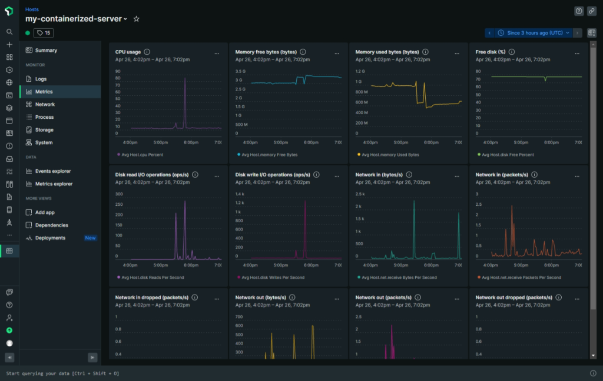The width and height of the screenshot is (603, 381).
Task: Show info for Network in (packets/s) chart
Action: 535,175
